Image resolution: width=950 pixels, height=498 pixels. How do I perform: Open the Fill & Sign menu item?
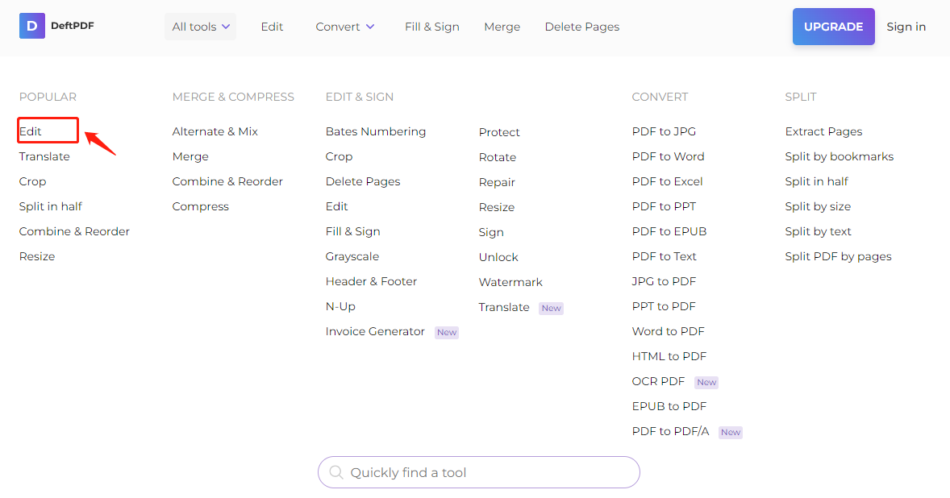431,26
